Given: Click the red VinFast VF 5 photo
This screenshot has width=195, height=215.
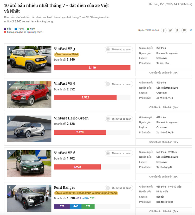Looking at the screenshot, I should coord(29,94).
